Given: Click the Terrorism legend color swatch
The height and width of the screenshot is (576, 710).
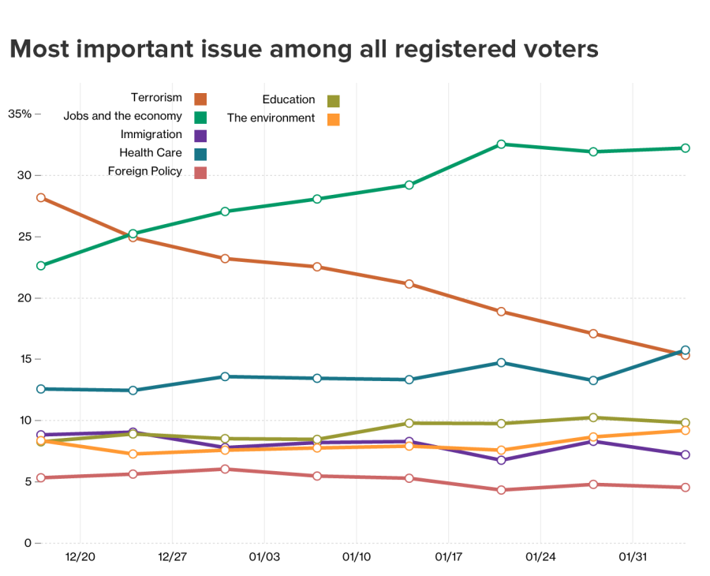Looking at the screenshot, I should tap(200, 99).
